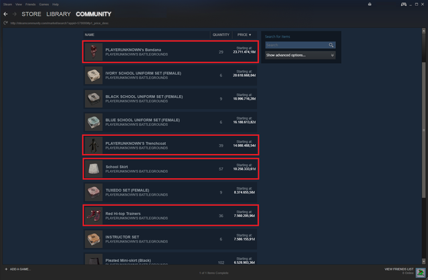This screenshot has width=428, height=280.
Task: Open the notifications inbox icon
Action: pos(370,4)
